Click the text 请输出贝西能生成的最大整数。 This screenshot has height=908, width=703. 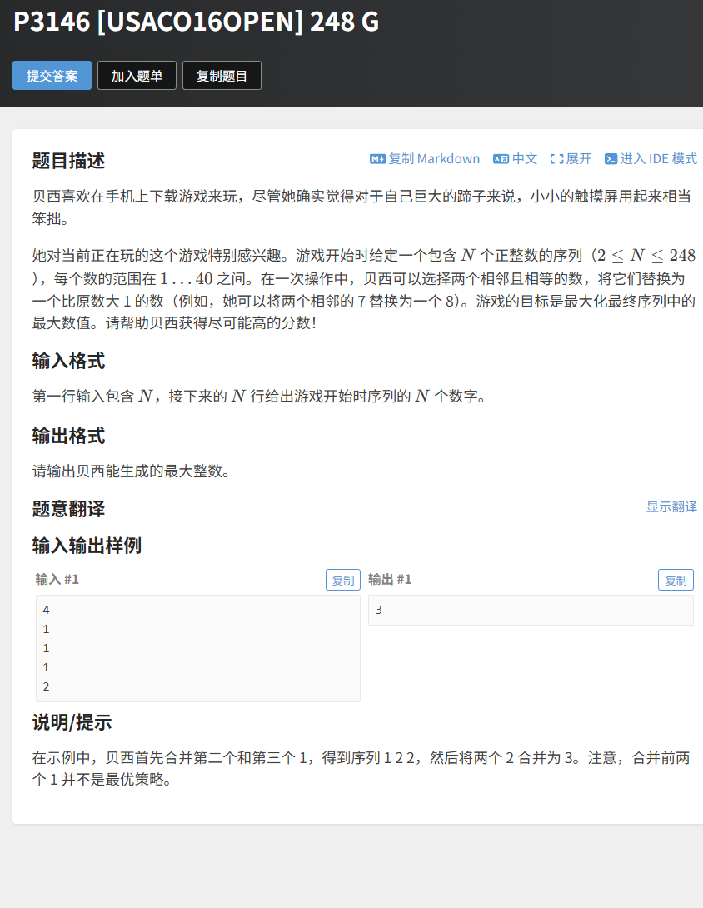[134, 471]
